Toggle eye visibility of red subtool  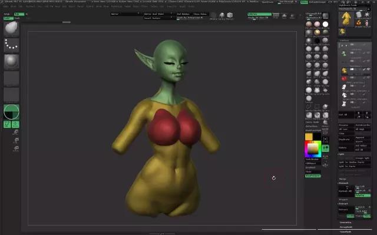[368, 77]
